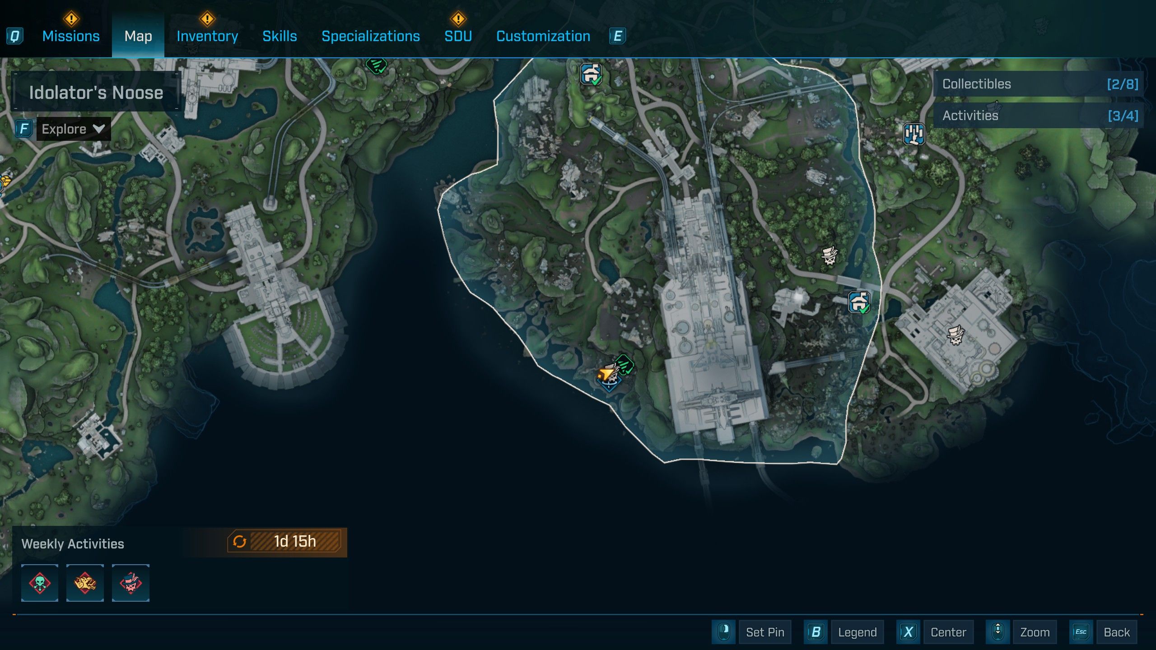Switch to the Missions tab
Screen dimensions: 1156x650
(71, 36)
